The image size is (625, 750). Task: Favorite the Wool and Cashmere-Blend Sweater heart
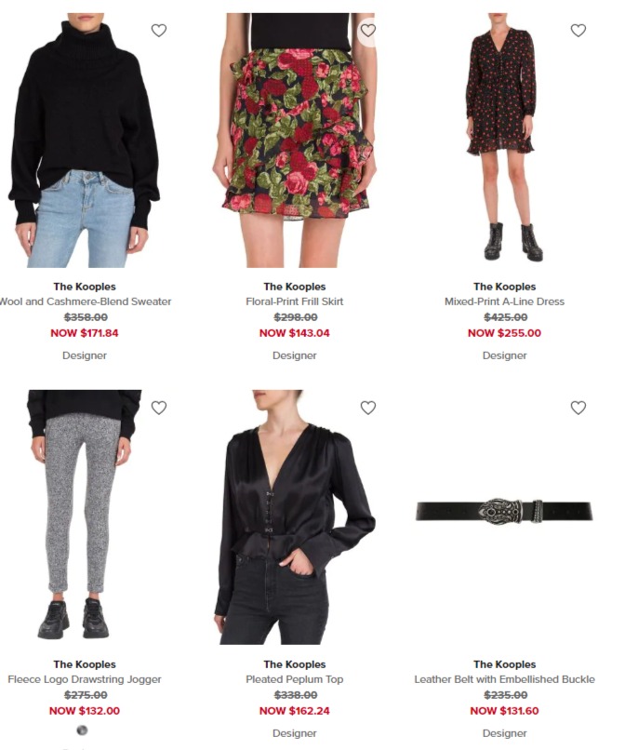pos(159,31)
